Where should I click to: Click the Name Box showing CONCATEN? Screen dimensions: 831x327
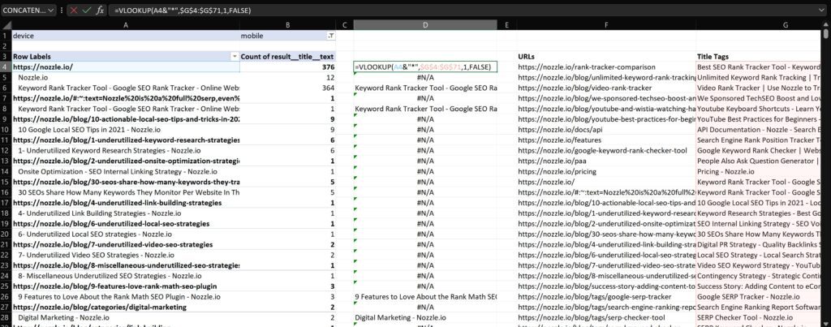coord(24,10)
